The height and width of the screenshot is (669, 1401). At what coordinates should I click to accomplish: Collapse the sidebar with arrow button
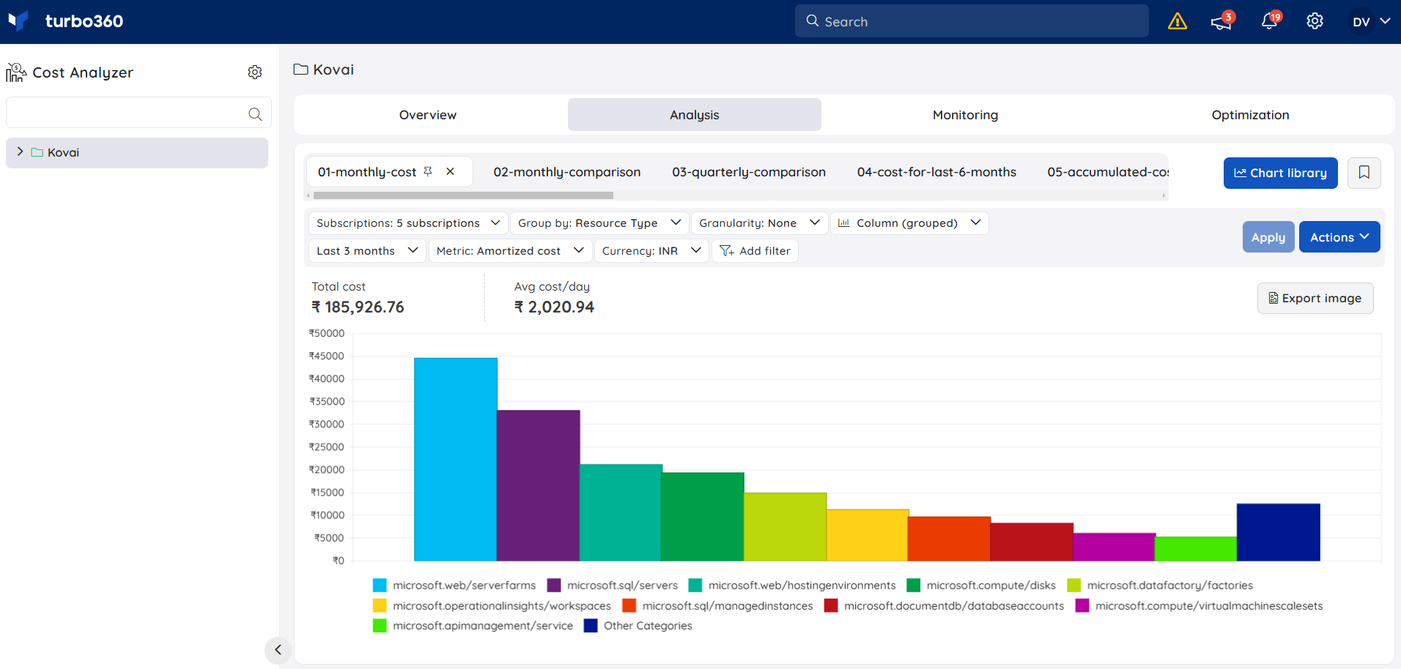278,649
